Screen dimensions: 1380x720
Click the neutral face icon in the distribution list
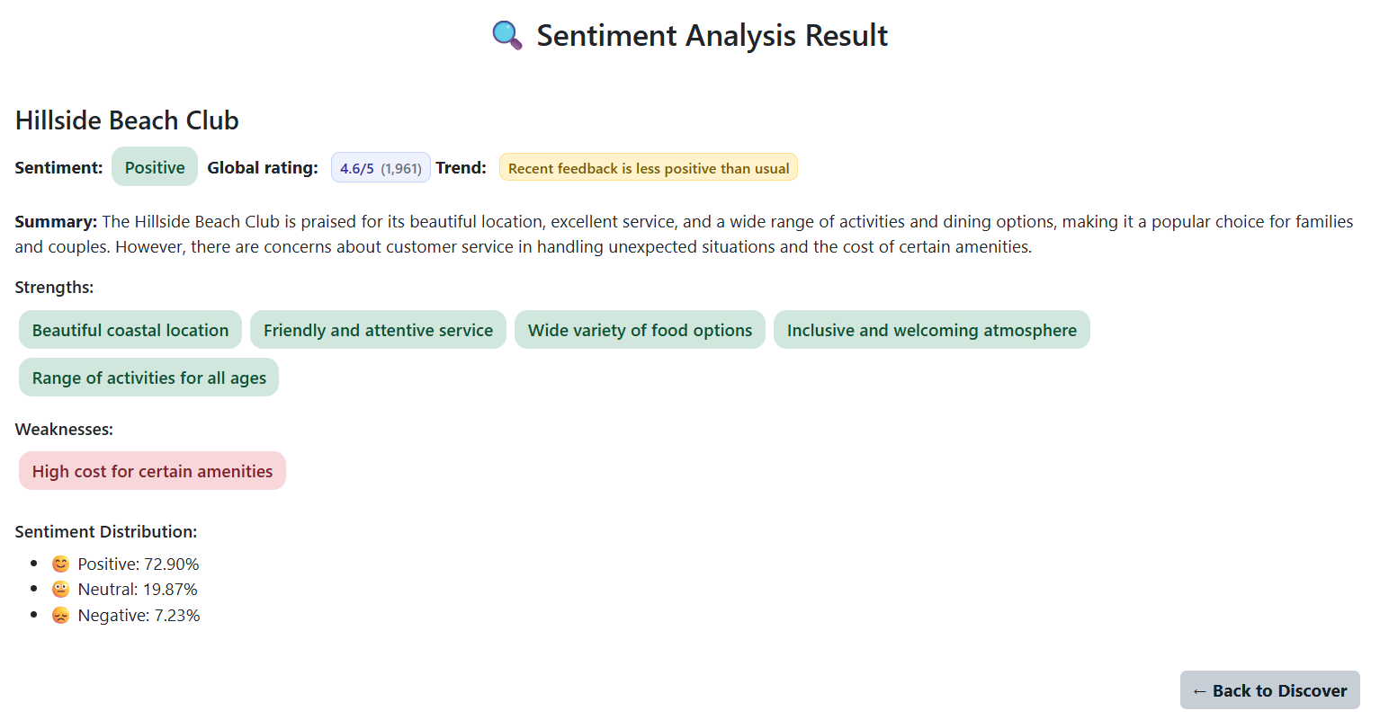(x=59, y=589)
